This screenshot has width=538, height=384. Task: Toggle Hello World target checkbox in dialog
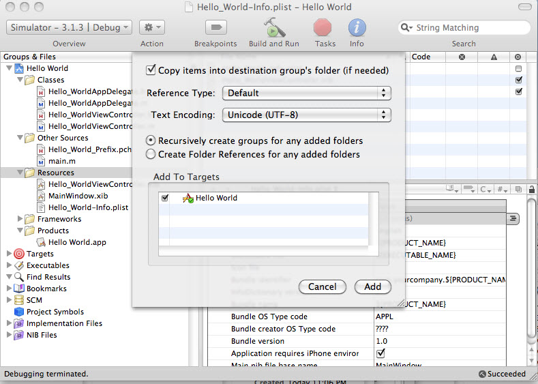(165, 198)
